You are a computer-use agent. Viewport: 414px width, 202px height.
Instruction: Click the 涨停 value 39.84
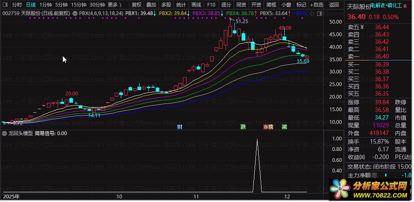point(382,103)
